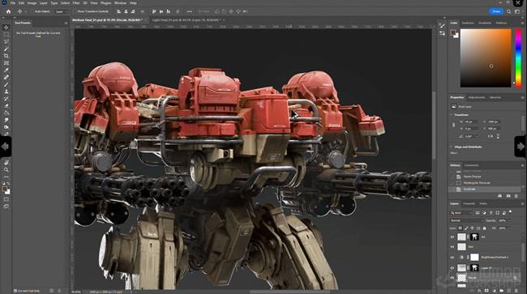
Task: Switch to the Channels tab
Action: (x=469, y=204)
